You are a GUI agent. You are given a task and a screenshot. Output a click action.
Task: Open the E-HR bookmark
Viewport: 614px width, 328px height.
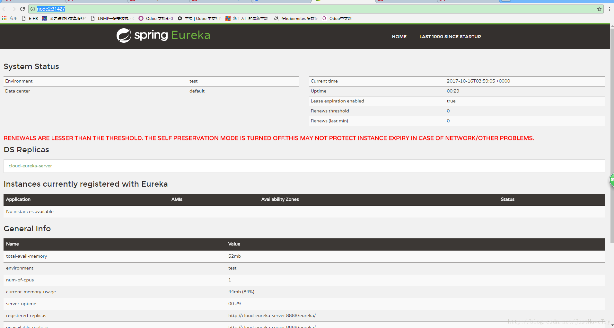click(30, 18)
